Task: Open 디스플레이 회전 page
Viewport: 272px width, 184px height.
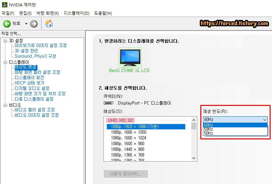Action: [29, 77]
